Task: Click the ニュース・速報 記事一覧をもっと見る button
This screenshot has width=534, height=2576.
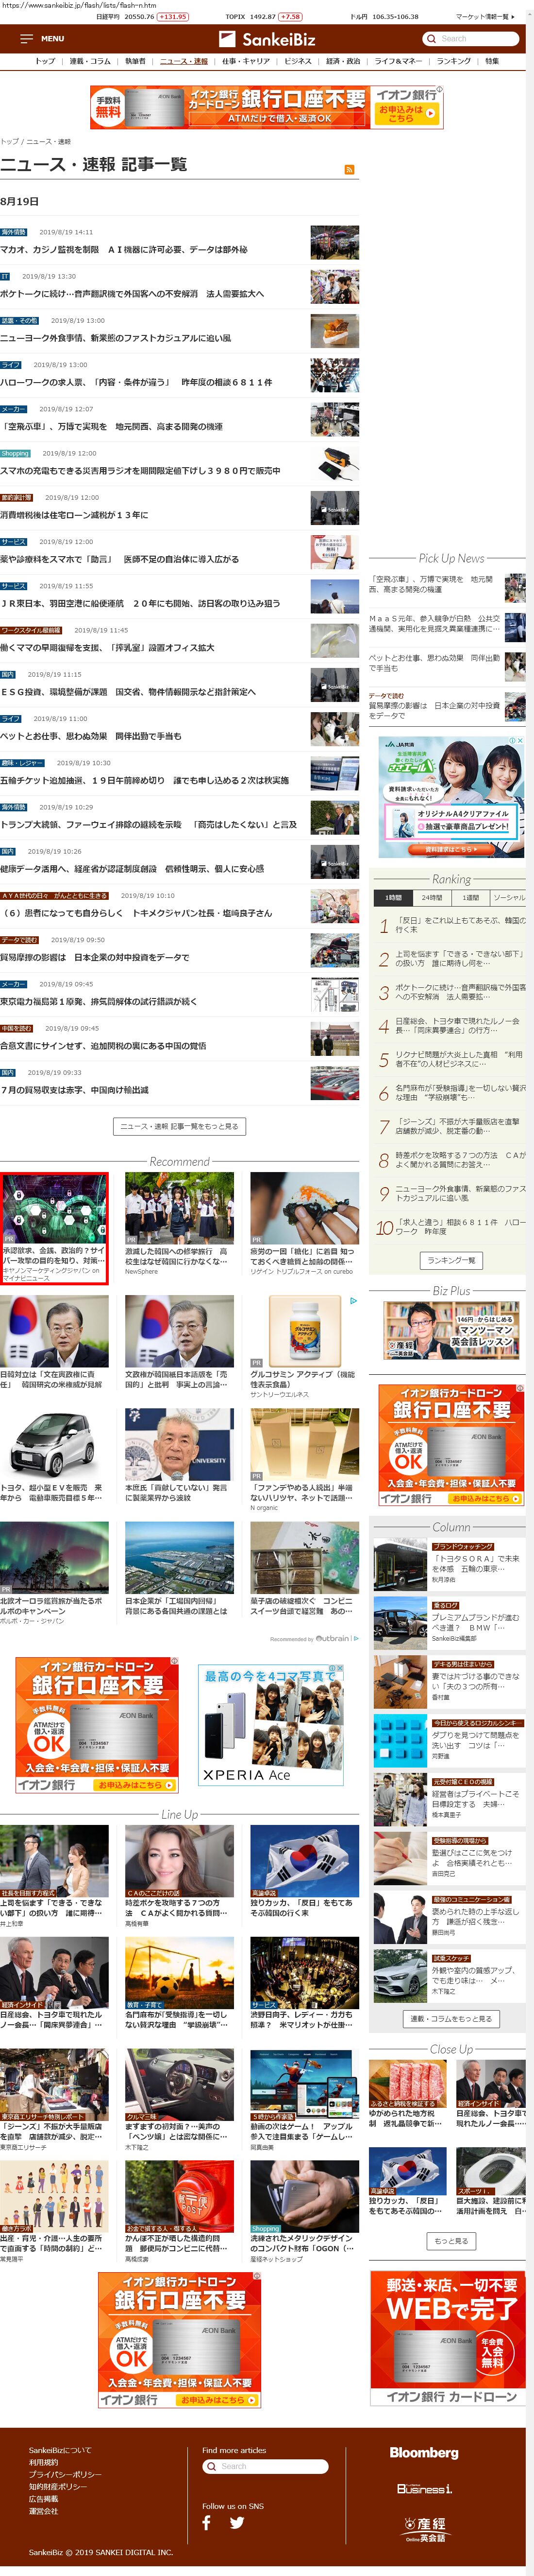Action: (x=180, y=1126)
